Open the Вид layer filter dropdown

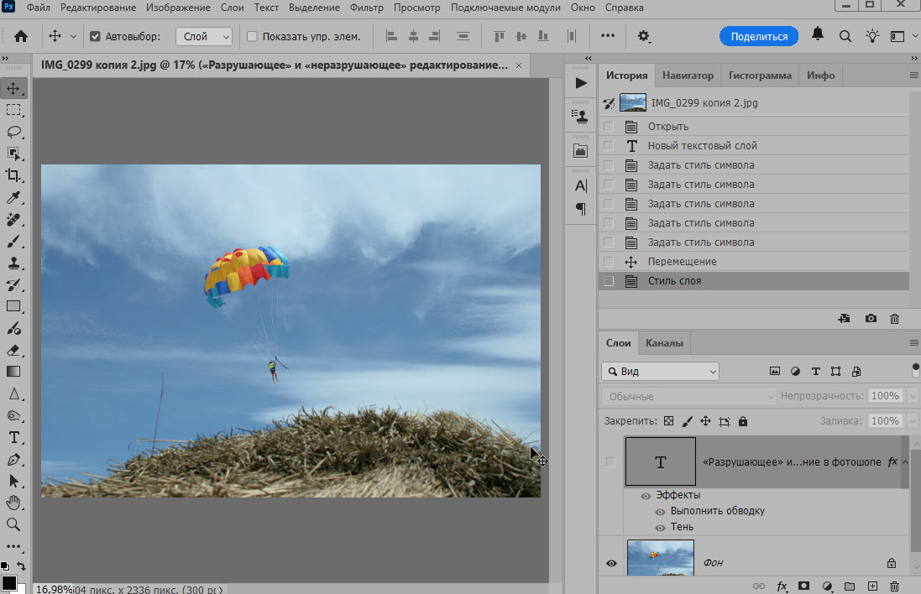(660, 371)
